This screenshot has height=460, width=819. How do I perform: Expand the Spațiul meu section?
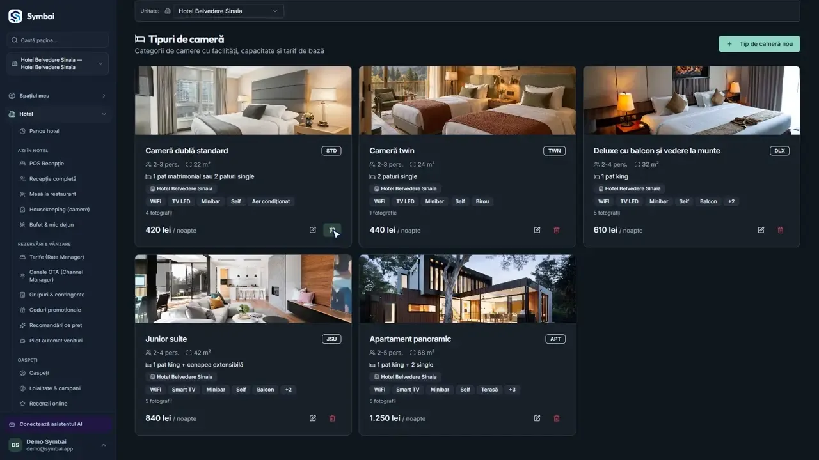click(58, 96)
